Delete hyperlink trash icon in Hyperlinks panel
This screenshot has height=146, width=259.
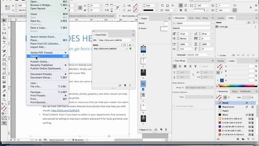(130, 86)
